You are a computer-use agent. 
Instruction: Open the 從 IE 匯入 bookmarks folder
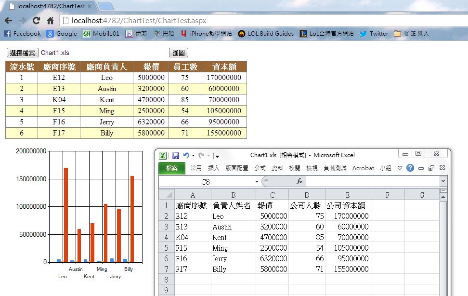coord(411,34)
